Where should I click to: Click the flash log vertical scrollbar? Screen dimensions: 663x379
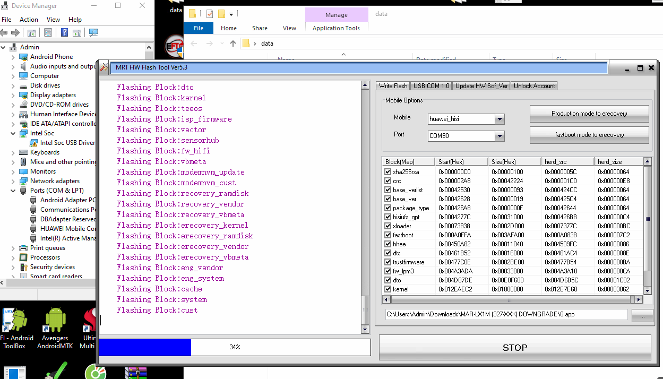pyautogui.click(x=365, y=207)
